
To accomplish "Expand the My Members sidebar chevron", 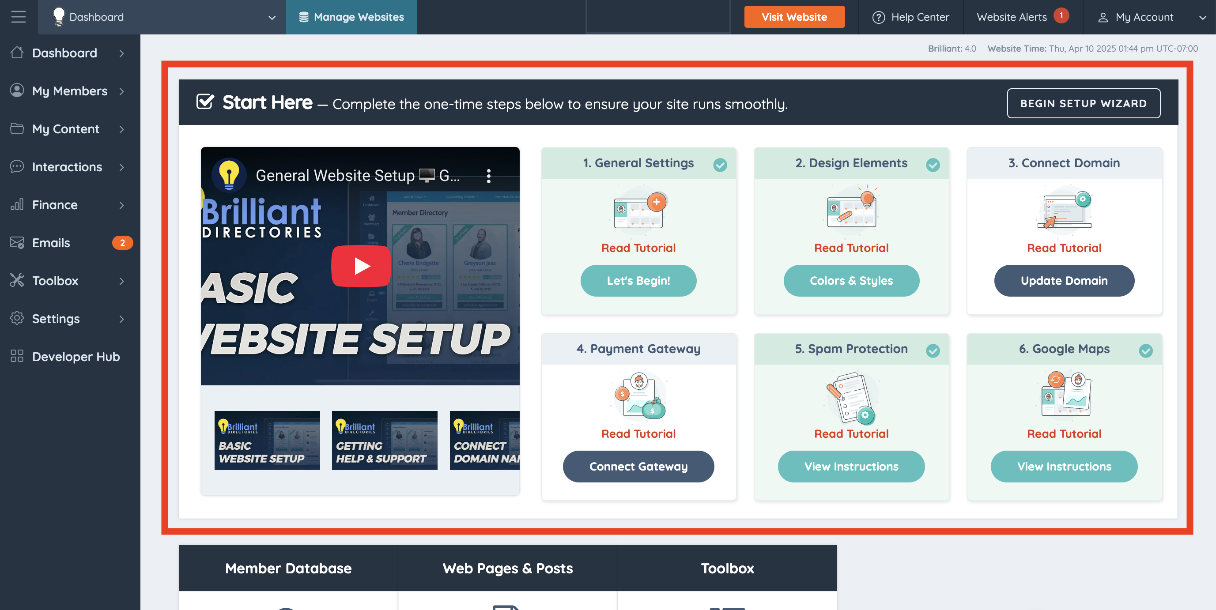I will pos(122,91).
